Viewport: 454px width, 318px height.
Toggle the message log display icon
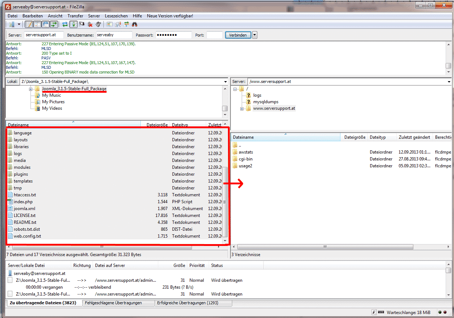29,25
